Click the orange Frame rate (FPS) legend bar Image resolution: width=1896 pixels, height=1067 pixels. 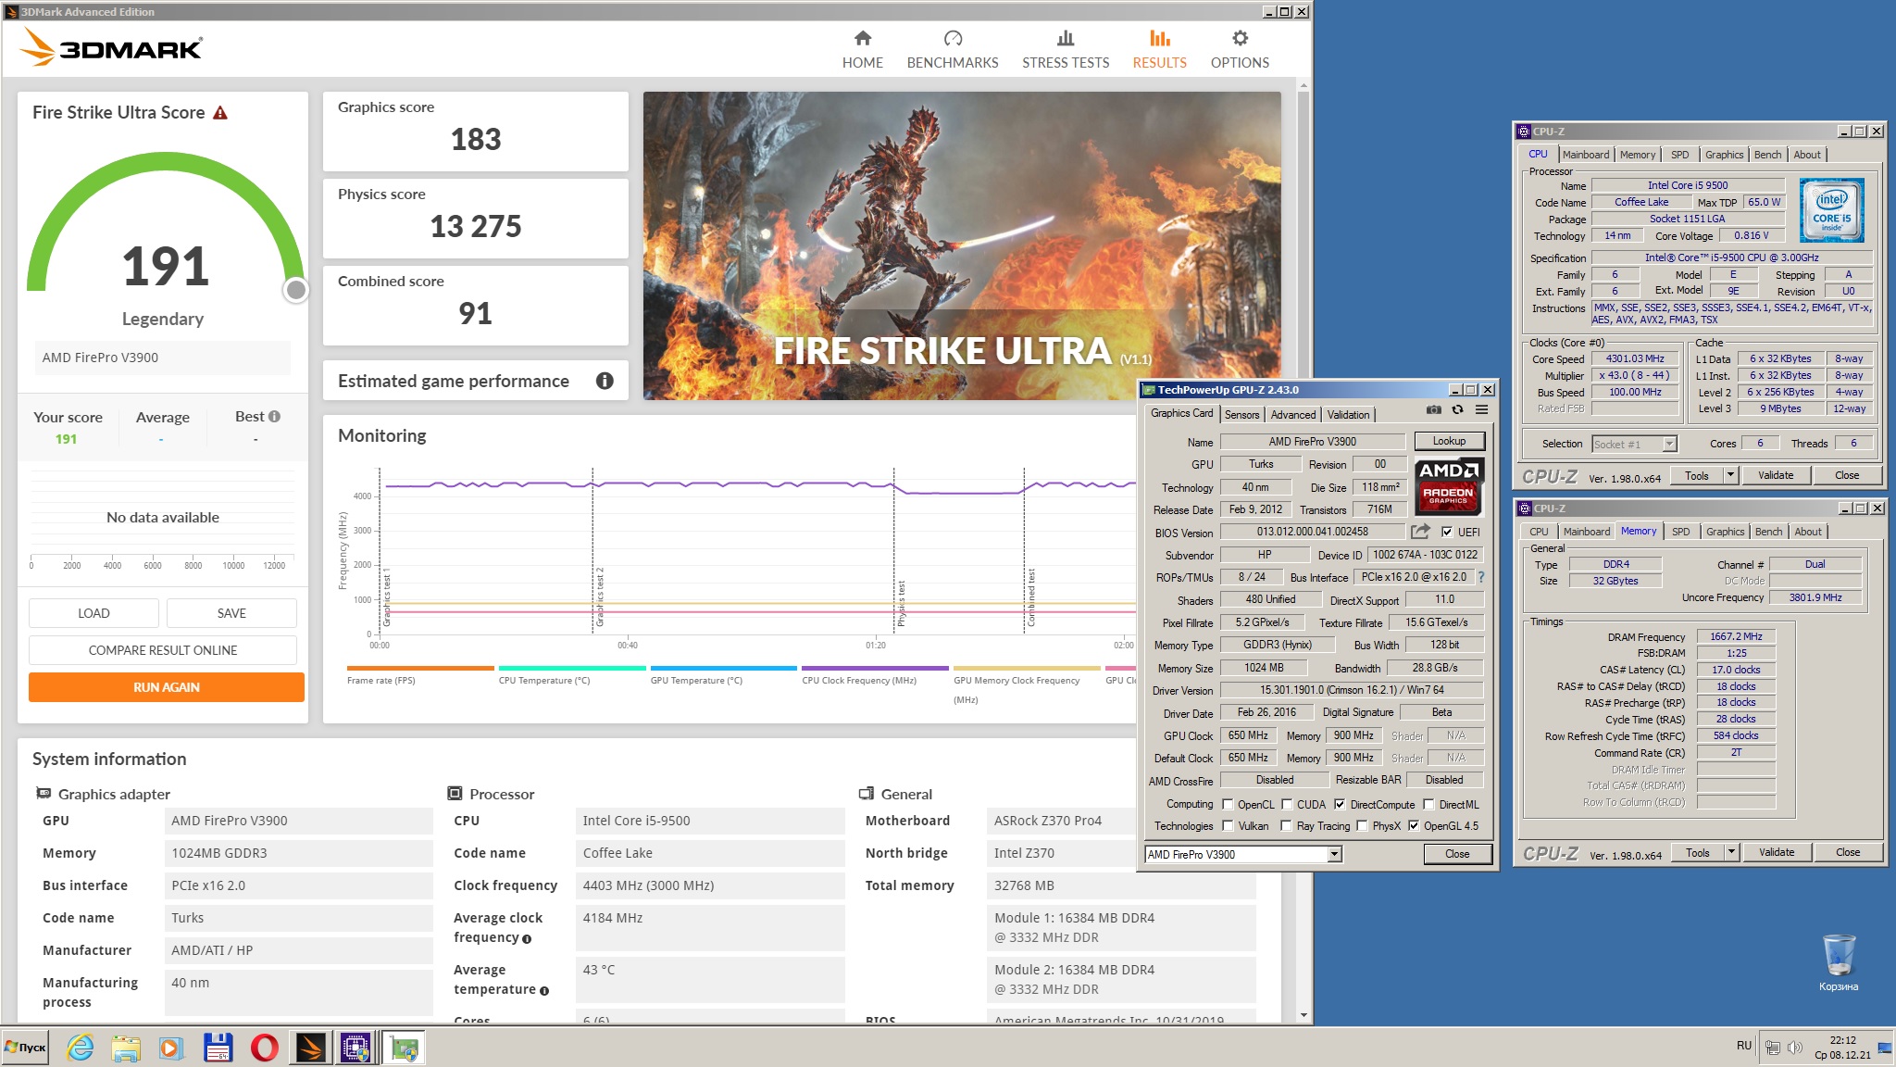coord(420,668)
